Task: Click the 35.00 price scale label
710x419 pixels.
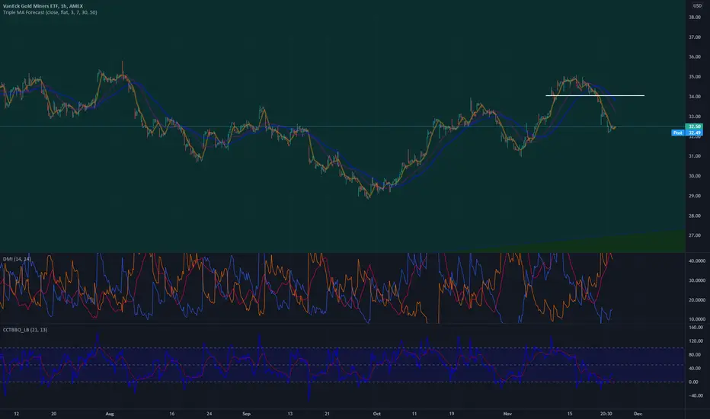Action: click(695, 77)
